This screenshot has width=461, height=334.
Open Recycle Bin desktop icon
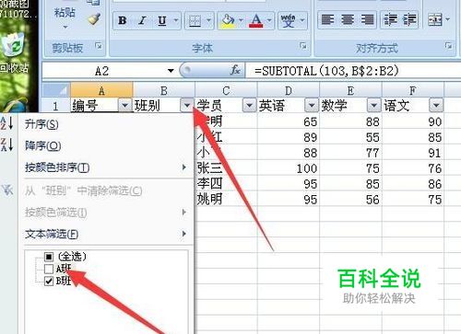click(13, 52)
